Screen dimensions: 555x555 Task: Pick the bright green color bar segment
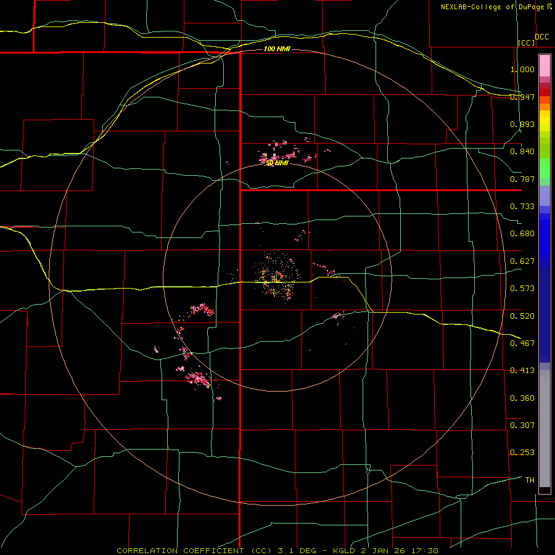click(545, 168)
